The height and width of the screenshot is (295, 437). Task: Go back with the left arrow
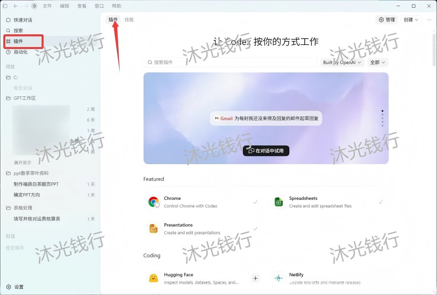click(x=16, y=6)
